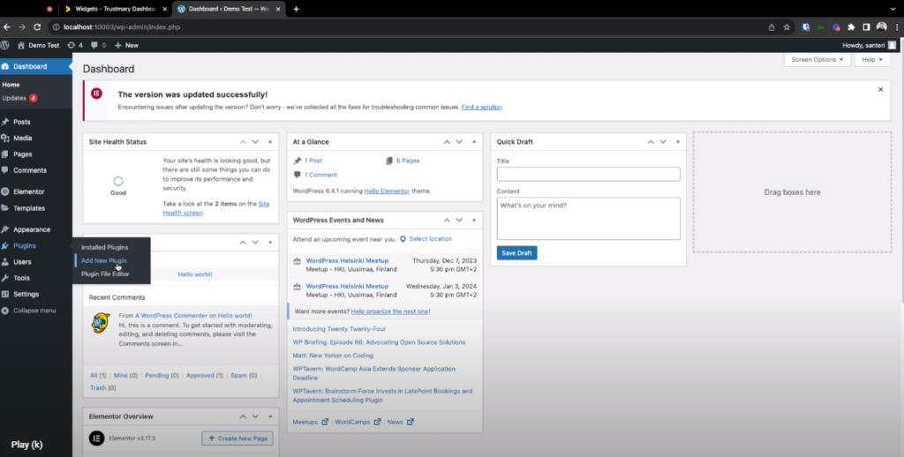Follow the Find a solution link
904x457 pixels.
[x=481, y=107]
